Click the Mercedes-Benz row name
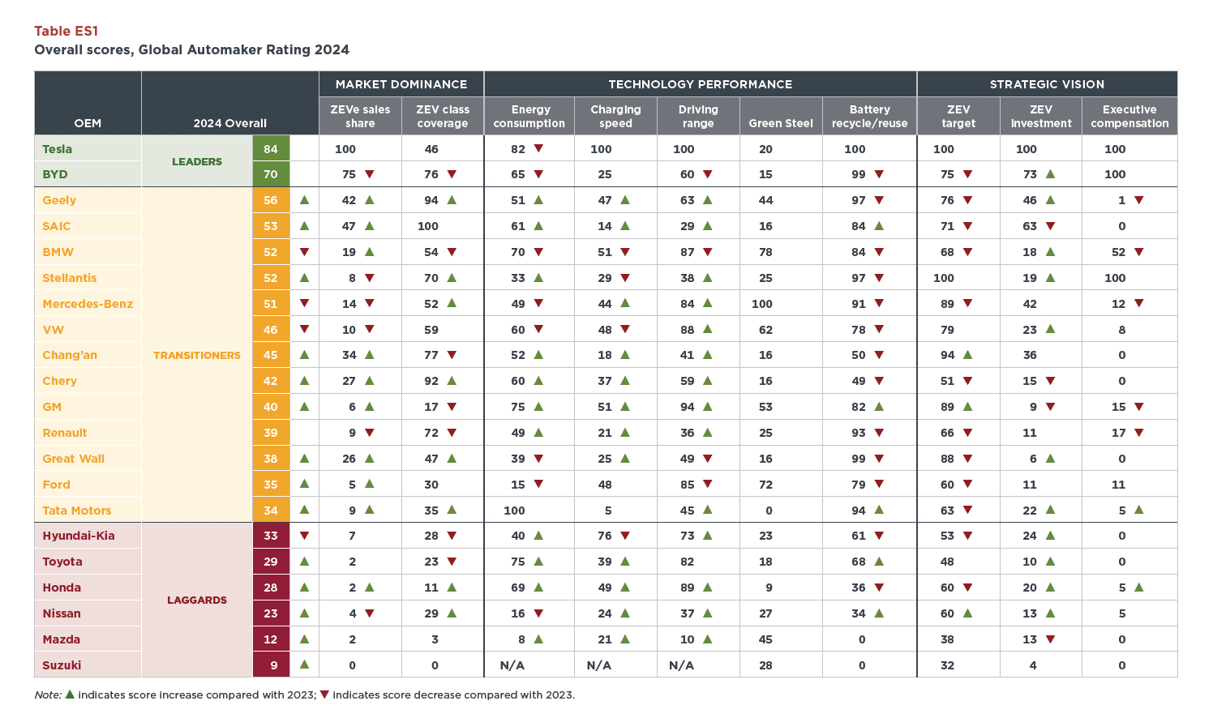Viewport: 1213px width, 718px height. (x=88, y=304)
